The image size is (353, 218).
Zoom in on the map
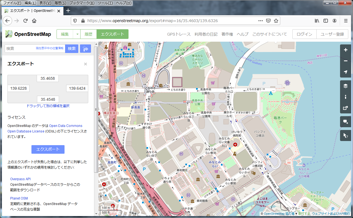[x=346, y=50]
